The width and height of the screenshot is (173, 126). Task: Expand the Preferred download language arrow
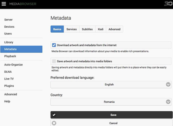coord(168,85)
